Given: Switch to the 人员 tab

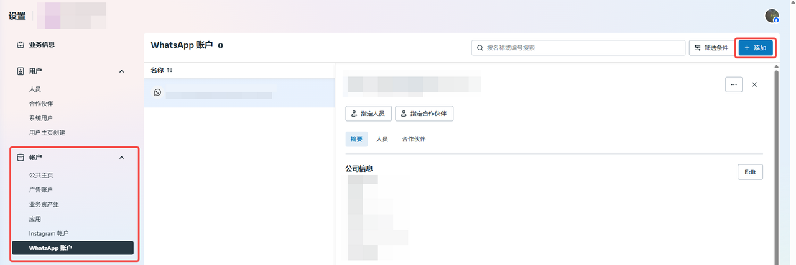Looking at the screenshot, I should (382, 139).
